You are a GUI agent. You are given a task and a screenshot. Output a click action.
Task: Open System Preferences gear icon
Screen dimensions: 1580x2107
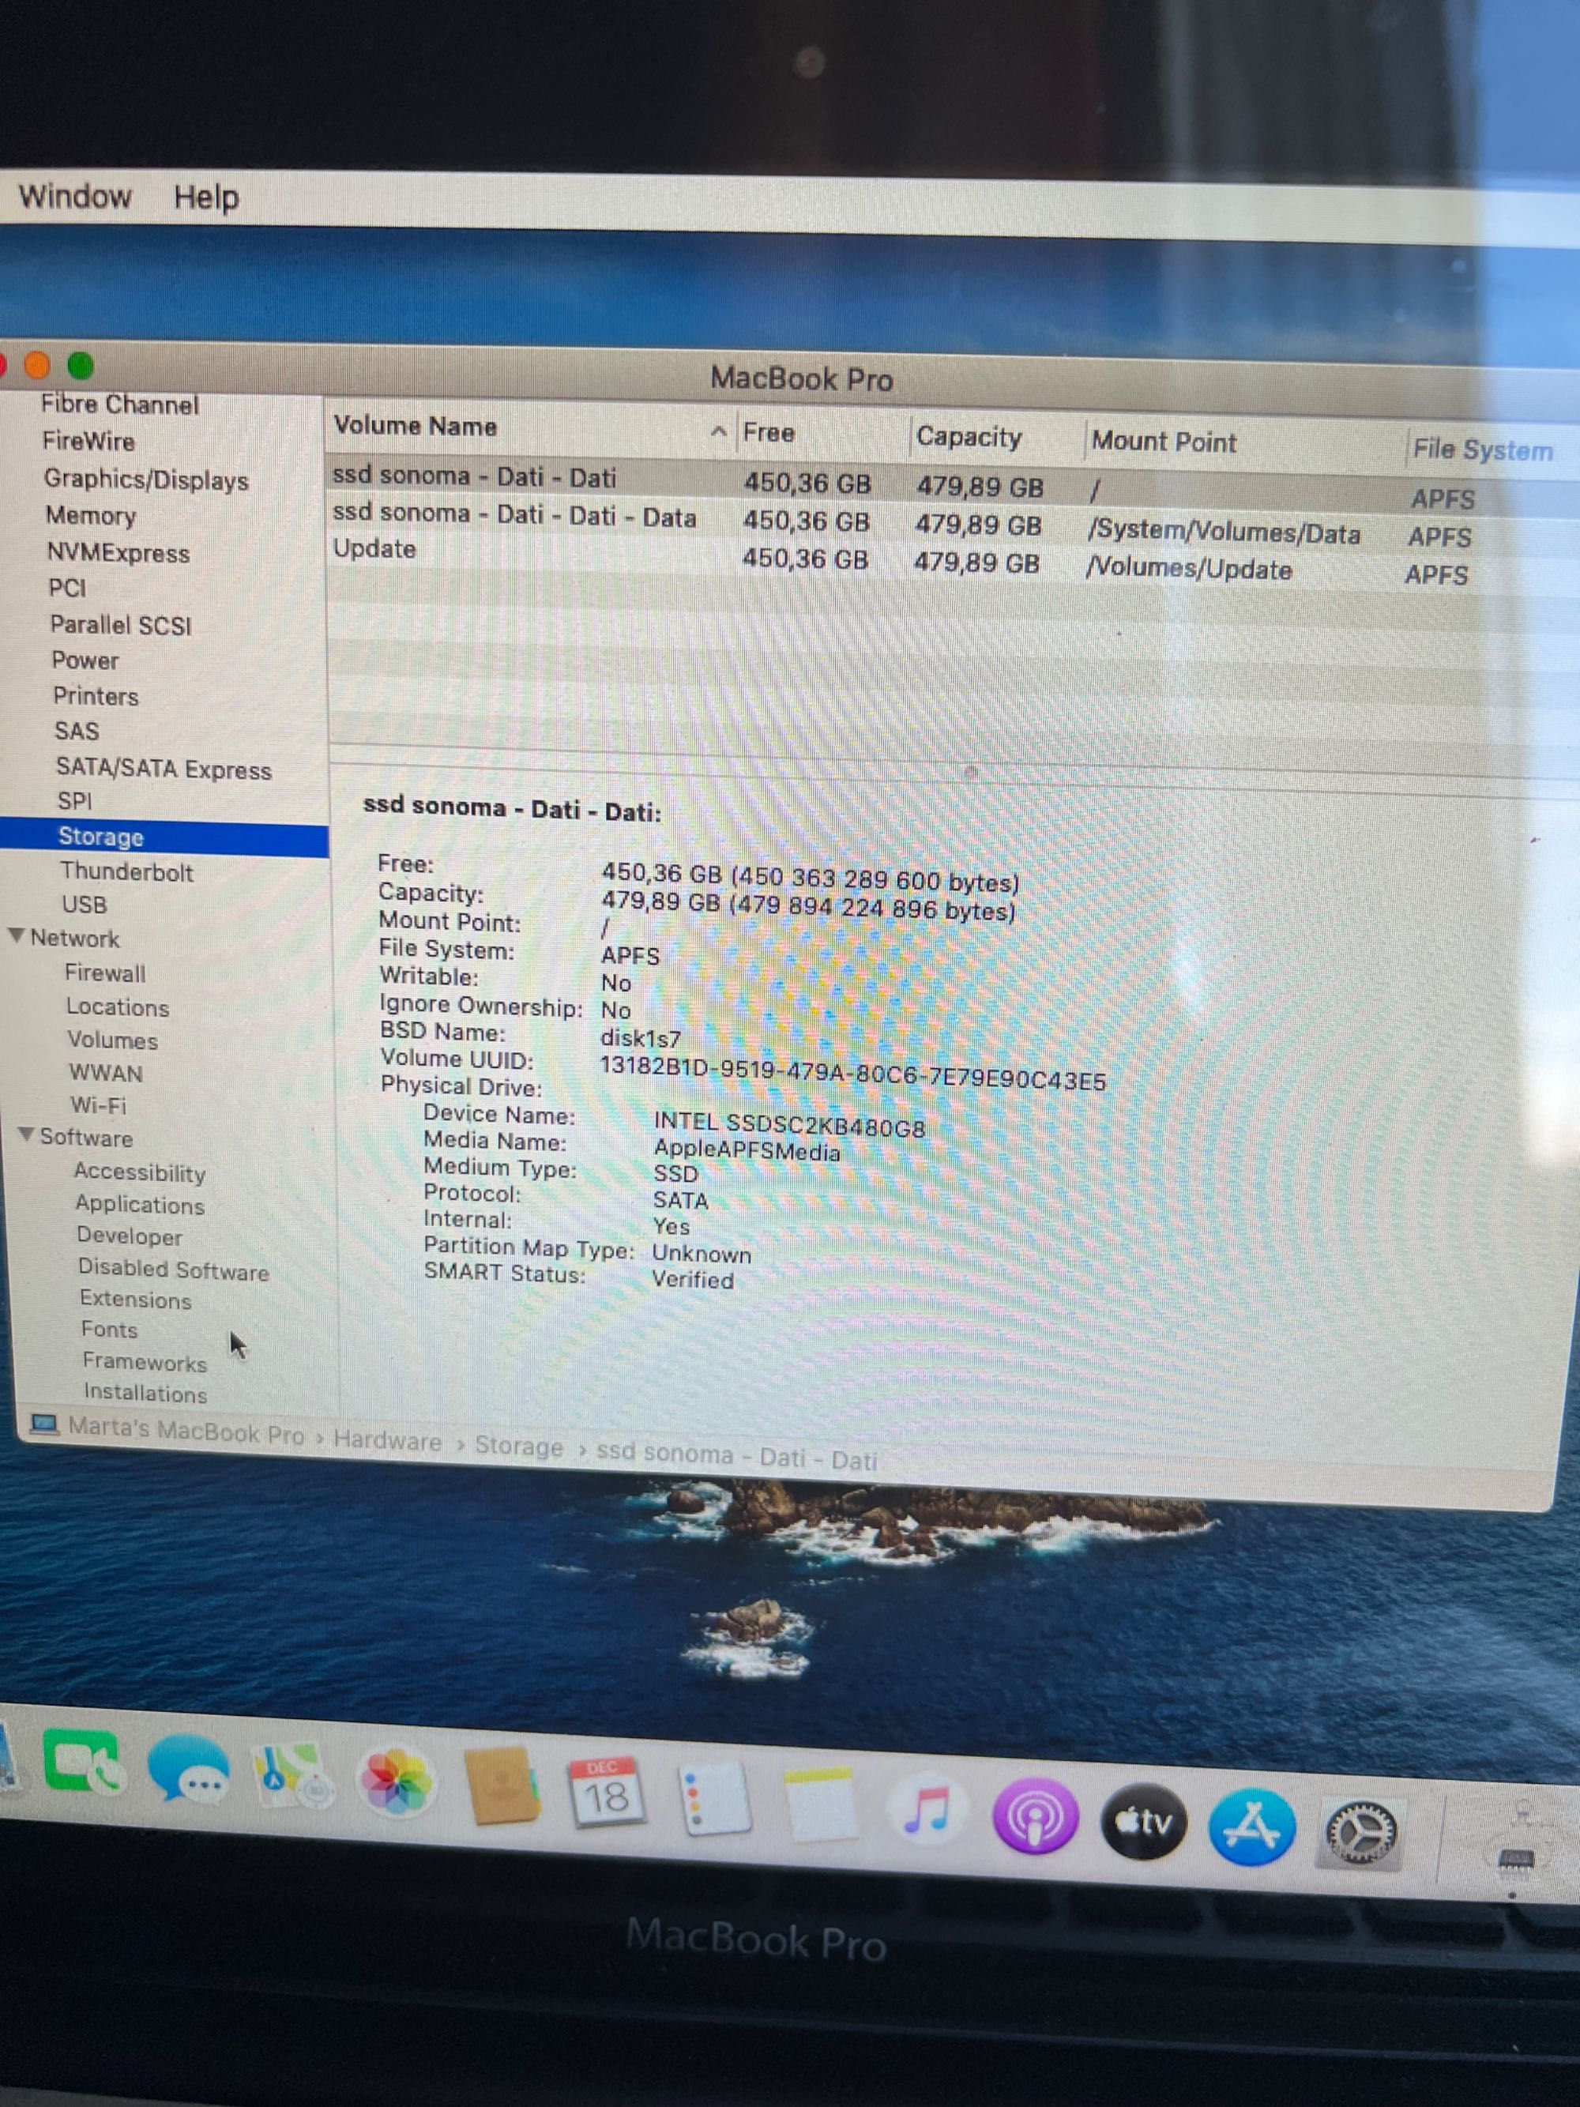1362,1834
